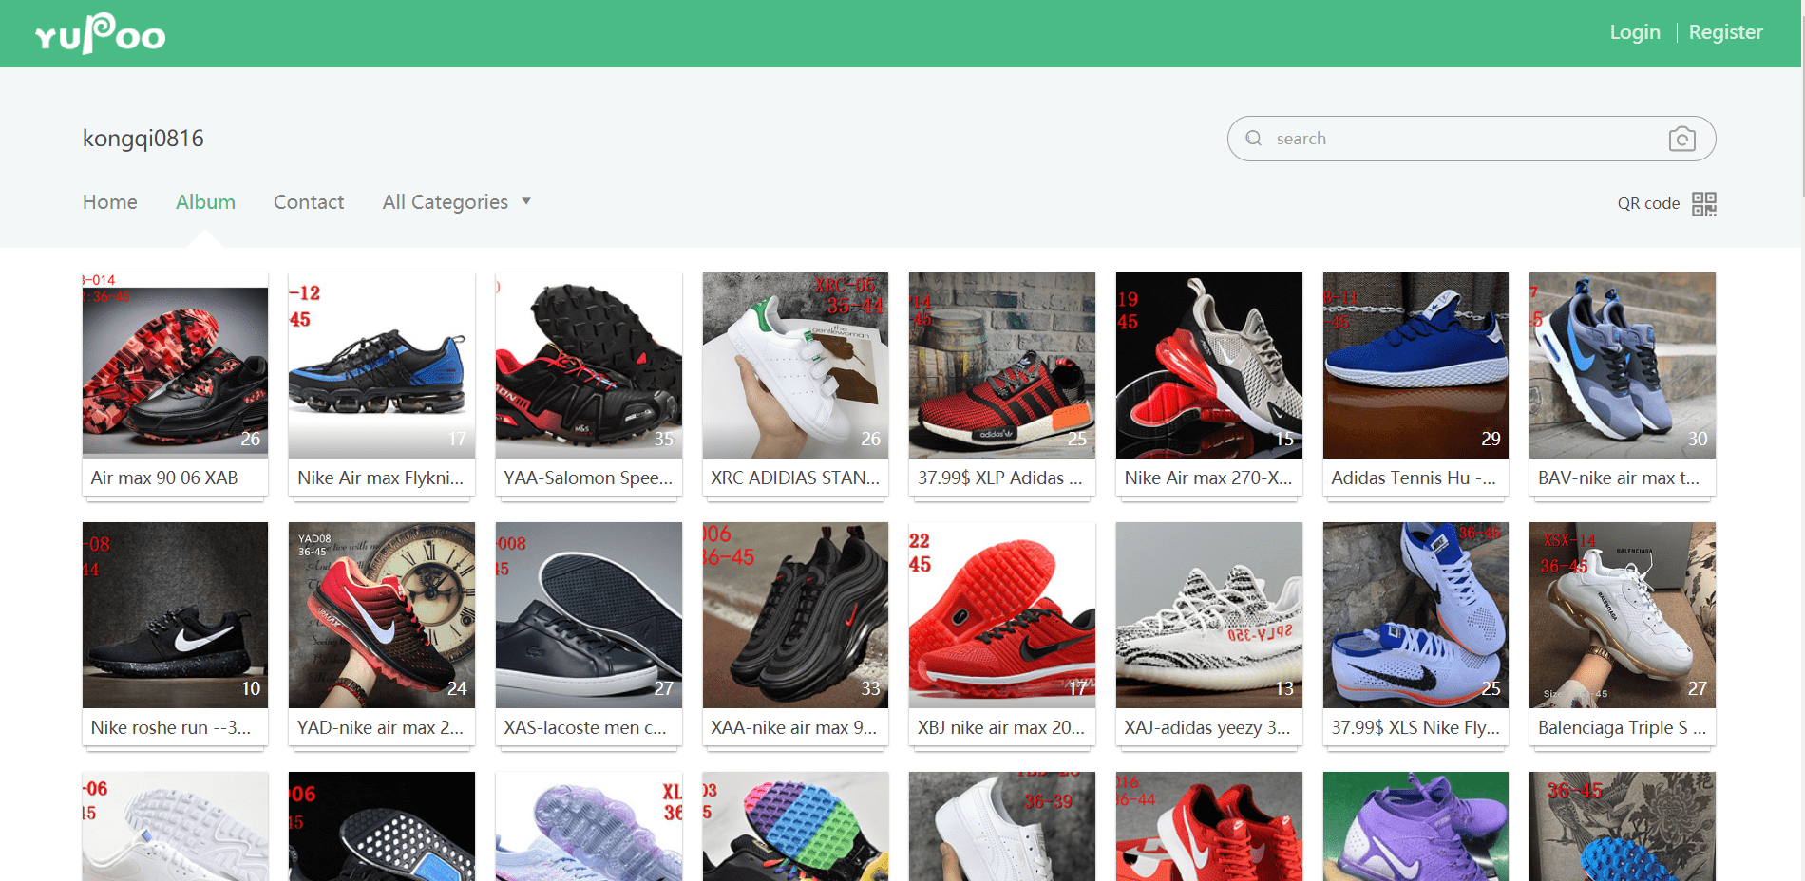Click title 'YAD-nike air max 2...'
The image size is (1805, 881).
point(380,727)
